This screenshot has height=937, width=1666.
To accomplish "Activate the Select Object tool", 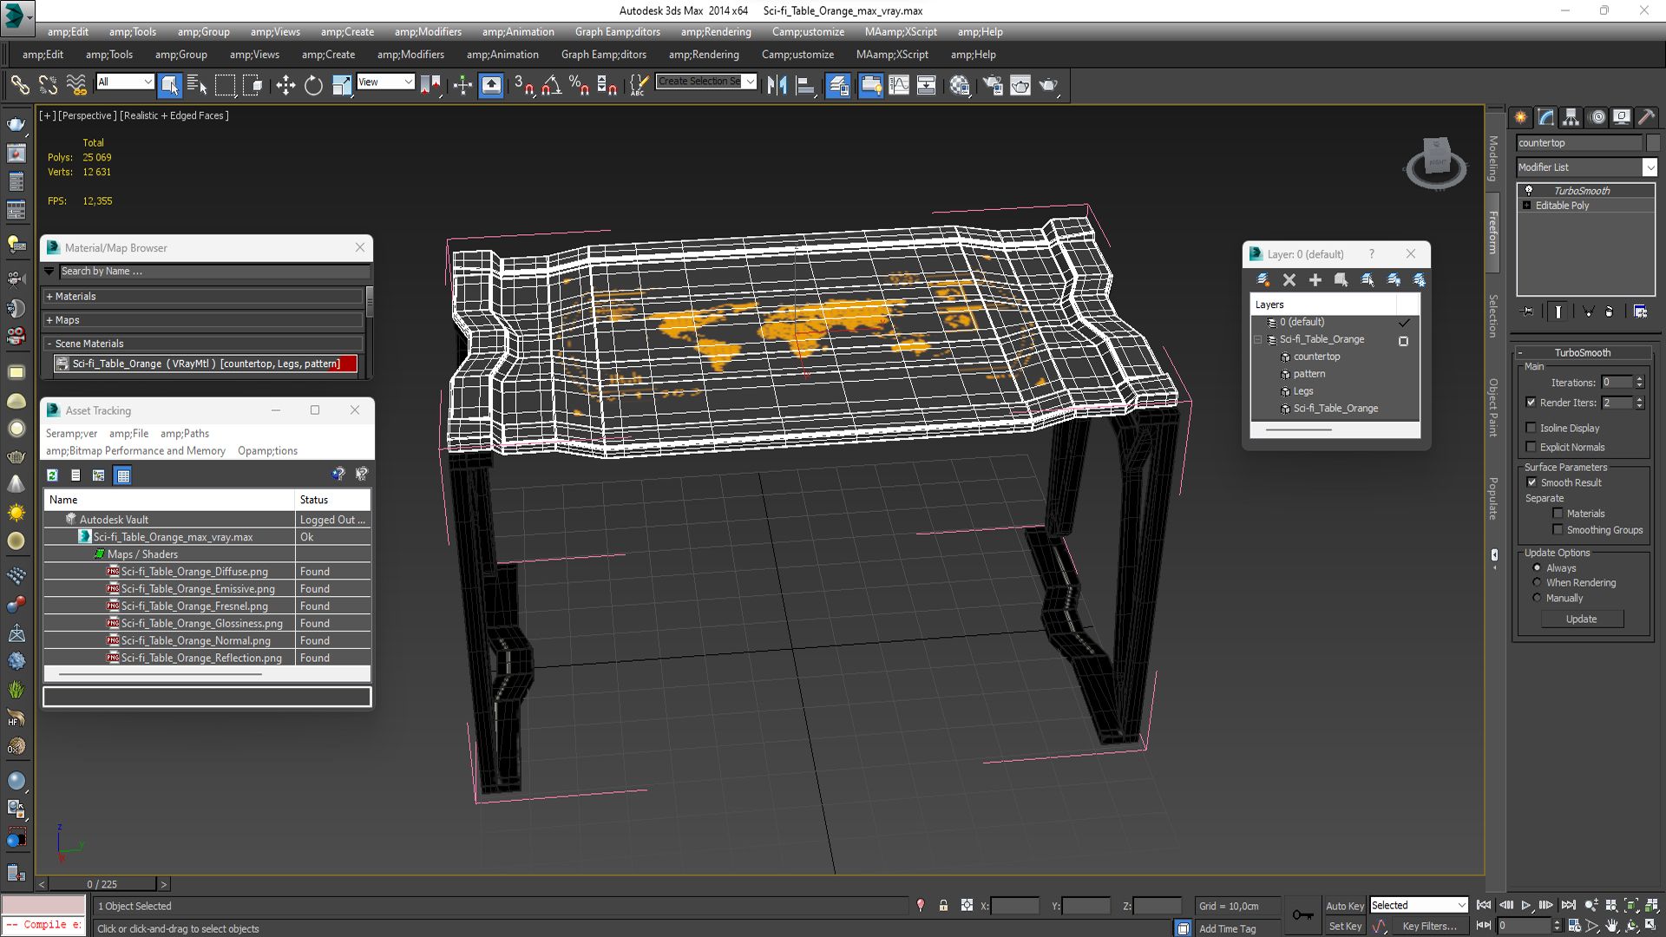I will [169, 84].
